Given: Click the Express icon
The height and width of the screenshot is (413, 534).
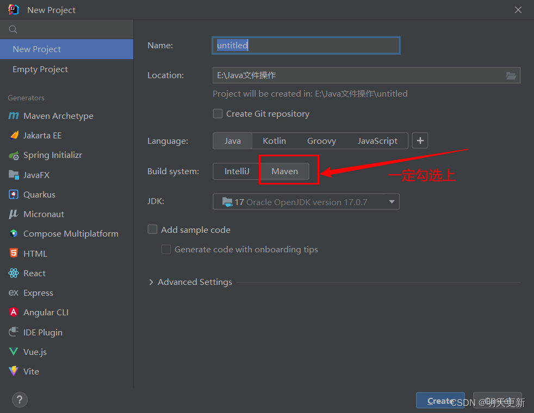Looking at the screenshot, I should (14, 293).
